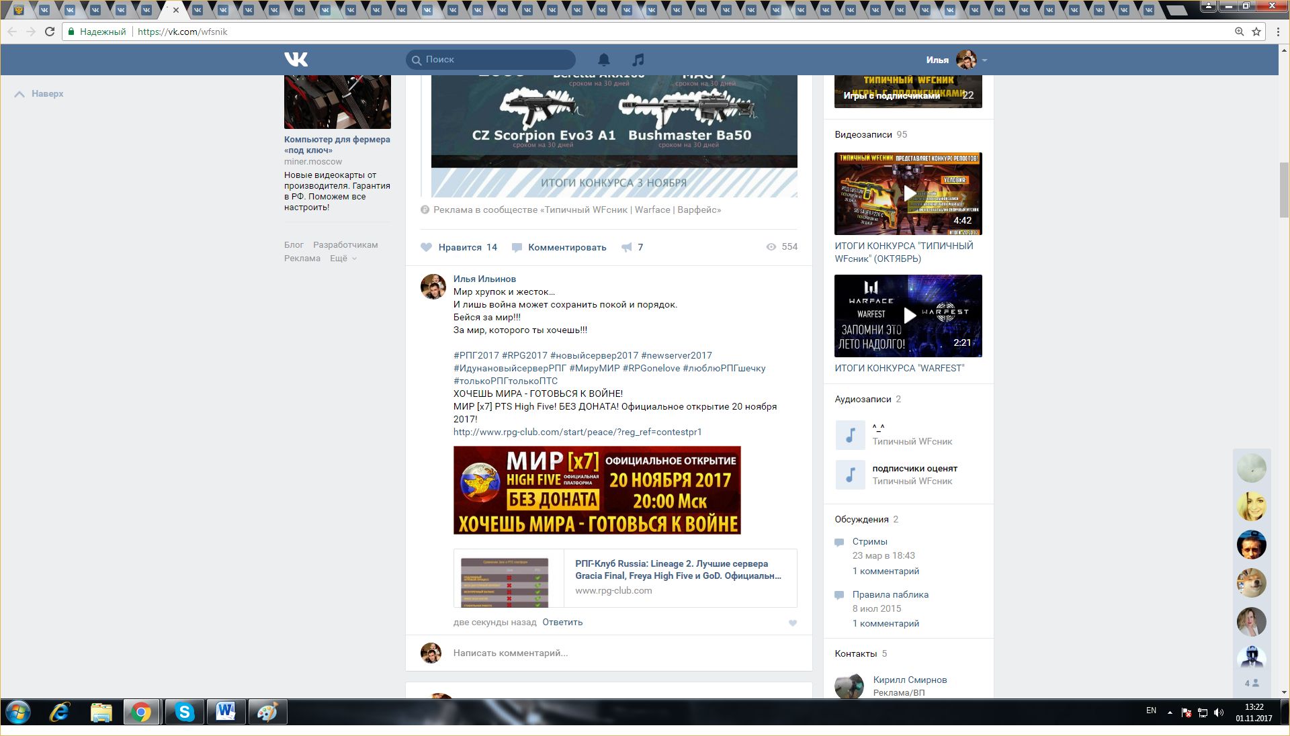The image size is (1290, 736).
Task: Play the audio track ^_^
Action: pyautogui.click(x=850, y=434)
